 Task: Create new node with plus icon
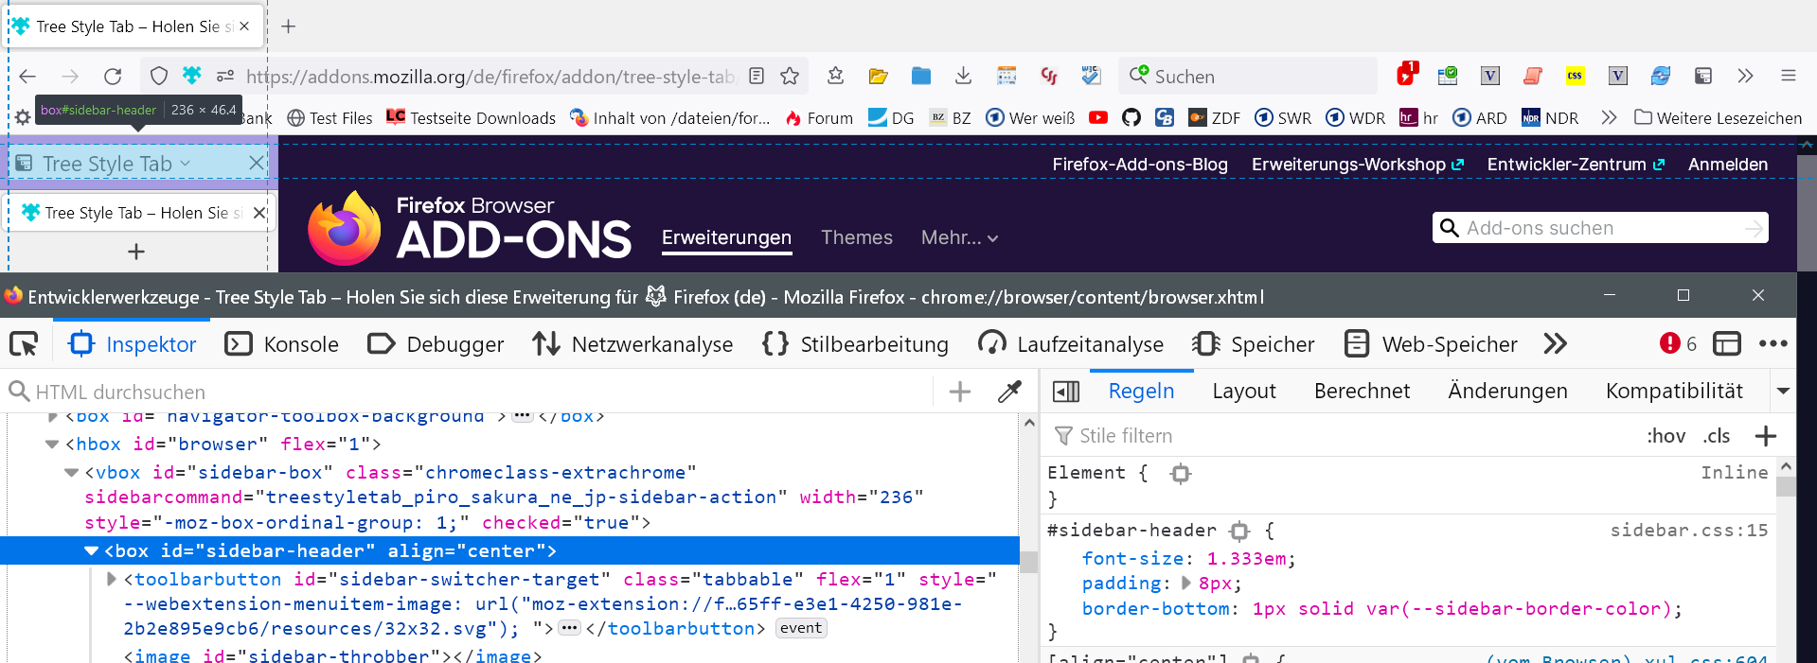pos(960,392)
